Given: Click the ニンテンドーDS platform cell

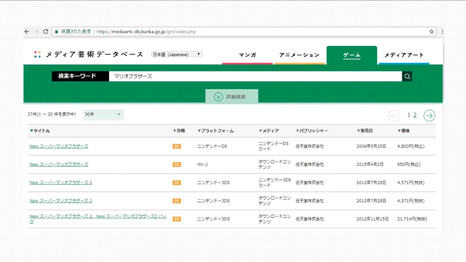Looking at the screenshot, I should coord(212,146).
